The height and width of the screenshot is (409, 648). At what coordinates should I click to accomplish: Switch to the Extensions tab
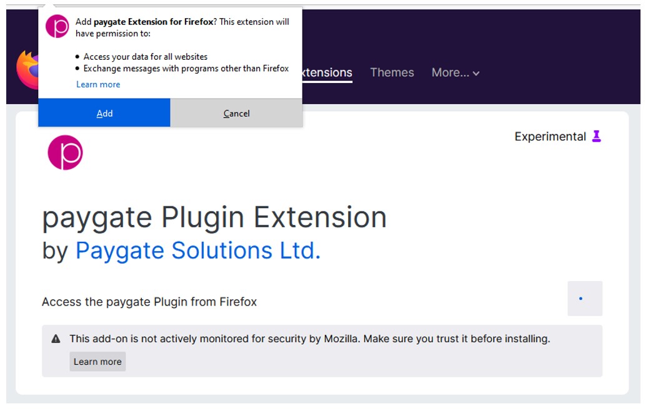[327, 72]
